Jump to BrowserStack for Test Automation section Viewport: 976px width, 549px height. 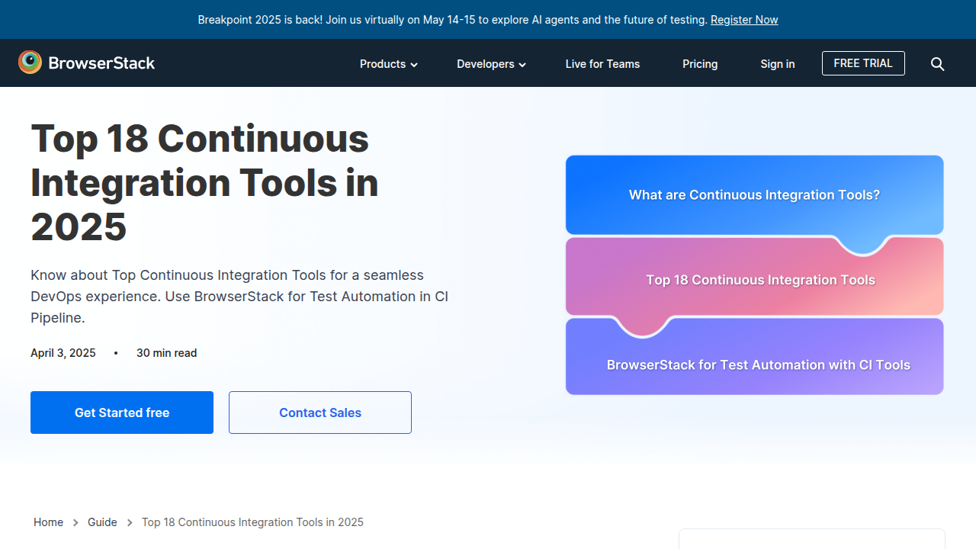coord(759,364)
